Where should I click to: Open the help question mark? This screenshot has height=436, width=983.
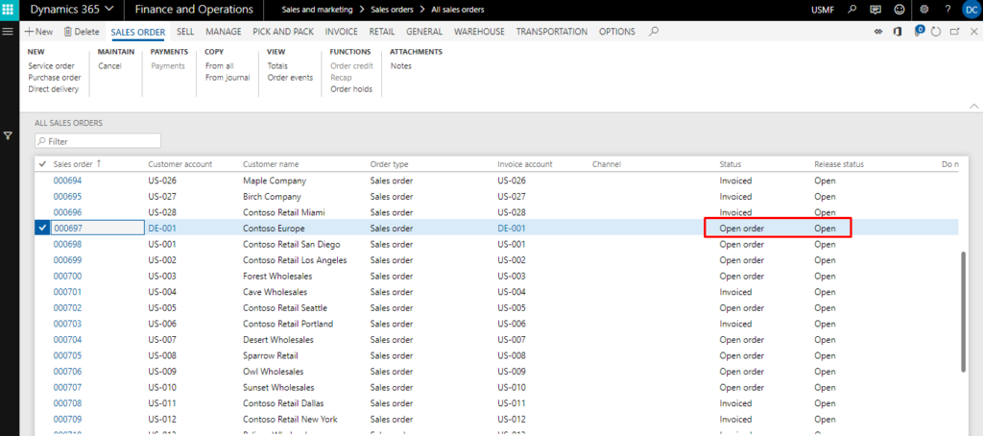[x=947, y=10]
